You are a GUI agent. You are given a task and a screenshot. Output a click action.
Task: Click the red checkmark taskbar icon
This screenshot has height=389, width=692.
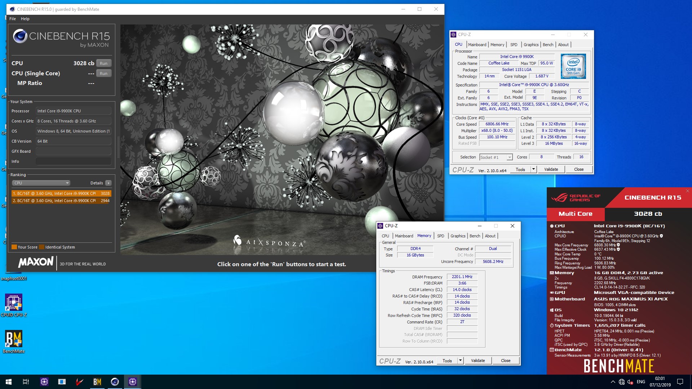[x=80, y=382]
